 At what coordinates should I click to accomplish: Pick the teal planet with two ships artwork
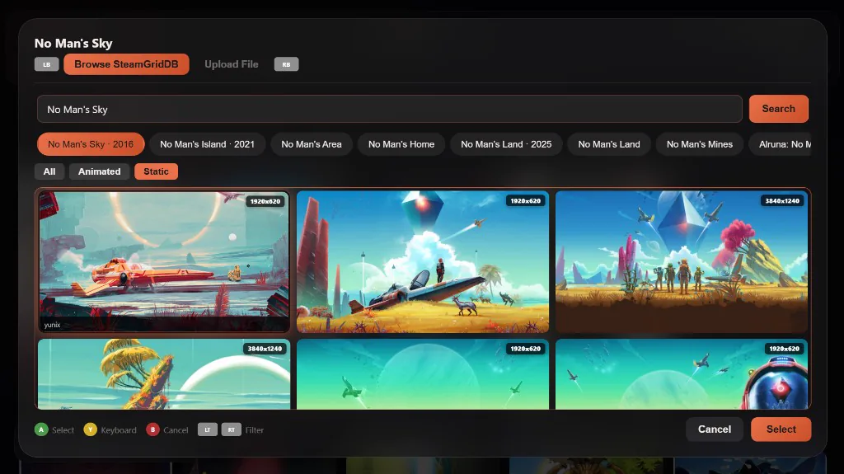pos(423,373)
